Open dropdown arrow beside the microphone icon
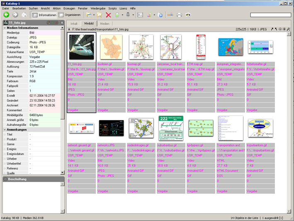This screenshot has height=221, width=294. pos(133,15)
